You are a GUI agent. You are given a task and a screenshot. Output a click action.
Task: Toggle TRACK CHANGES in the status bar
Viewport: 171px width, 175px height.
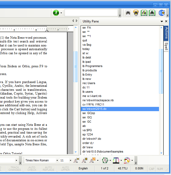15,169
